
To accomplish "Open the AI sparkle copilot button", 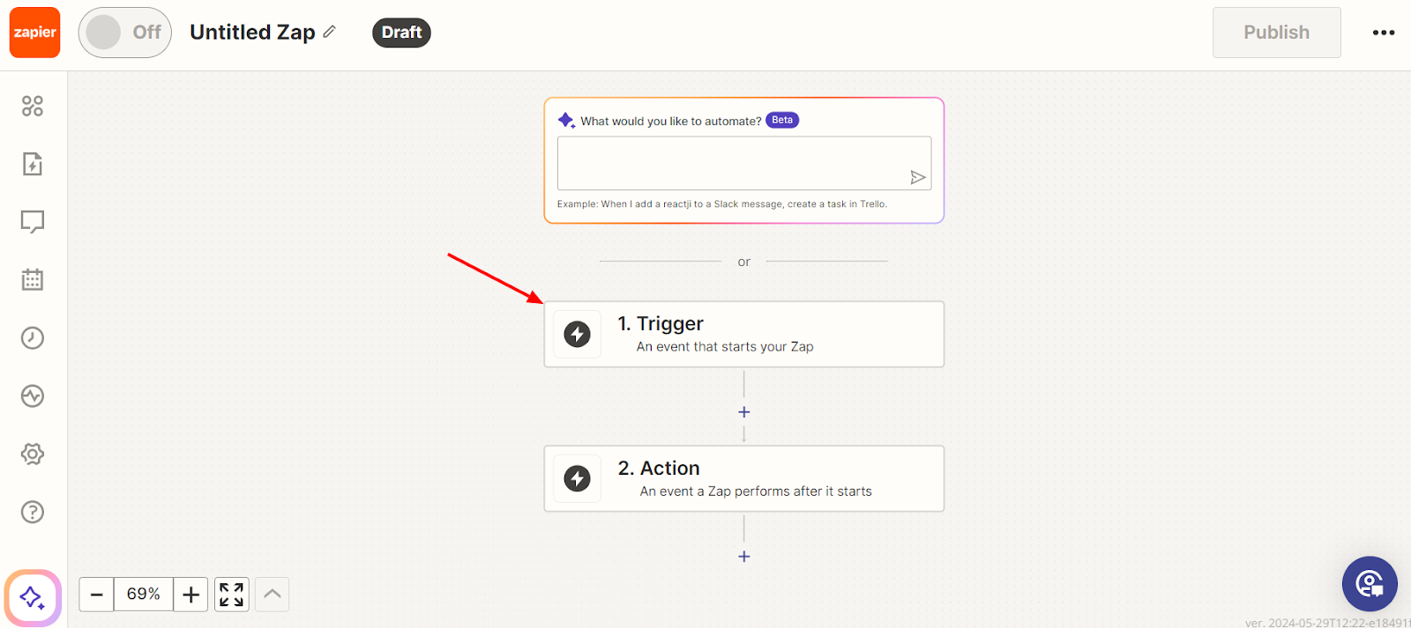I will [x=33, y=598].
